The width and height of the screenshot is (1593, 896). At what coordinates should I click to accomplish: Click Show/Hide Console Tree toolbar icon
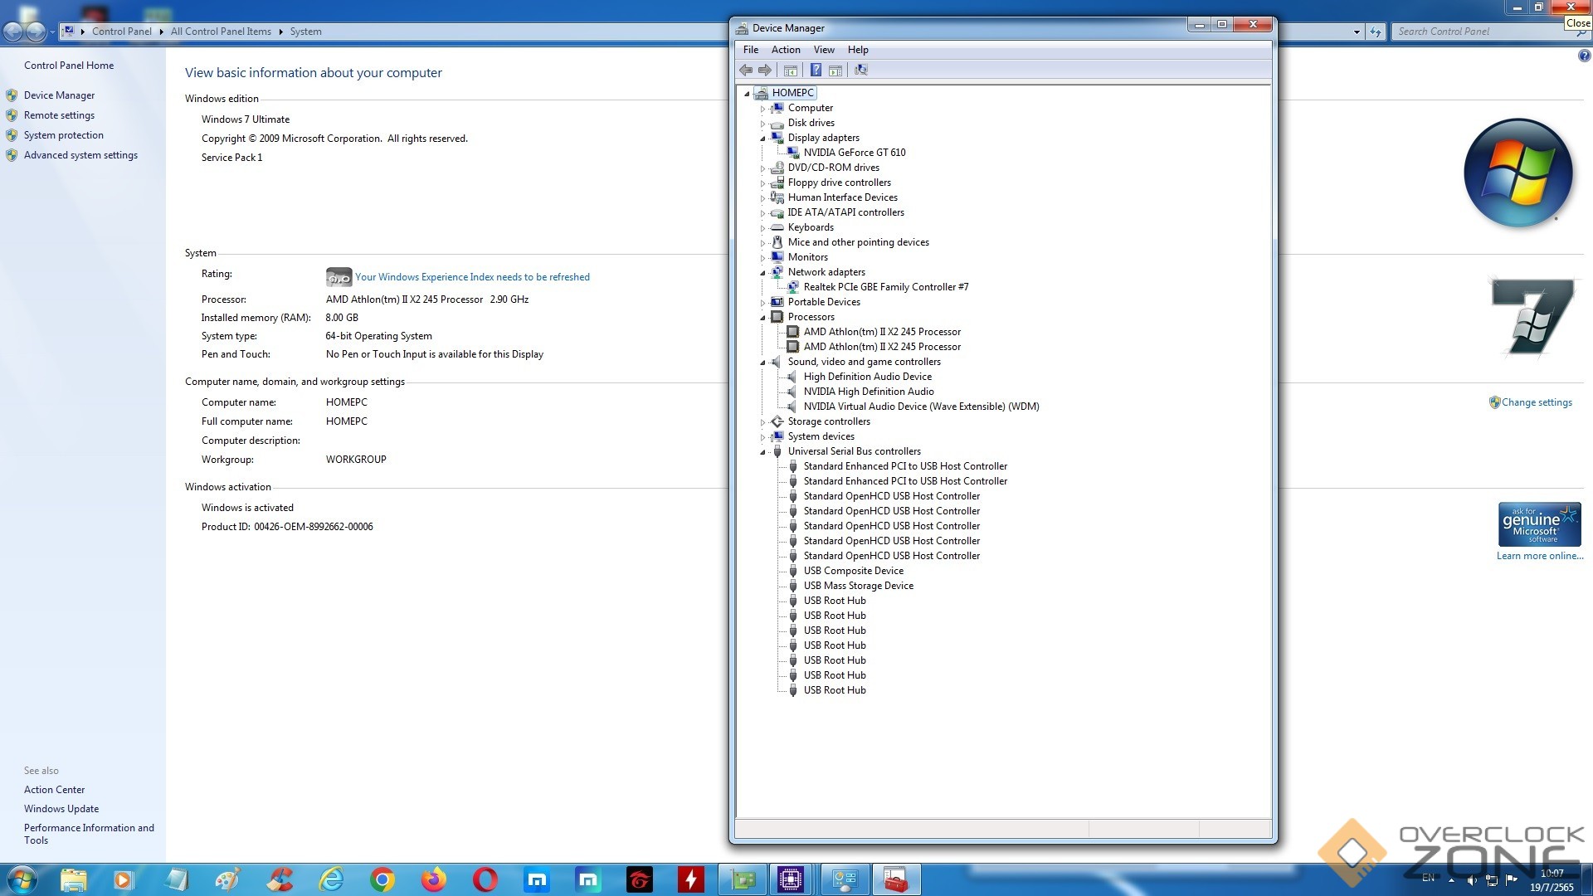click(791, 71)
